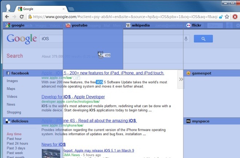Reload the page with refresh icon

click(22, 17)
